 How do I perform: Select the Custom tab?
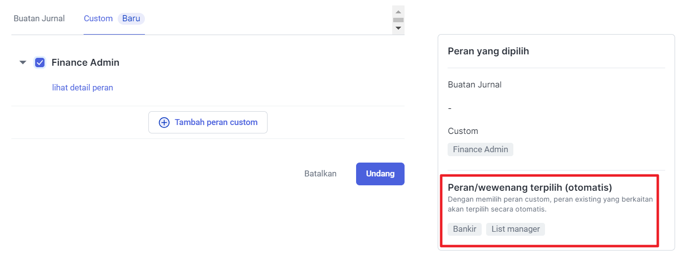98,18
